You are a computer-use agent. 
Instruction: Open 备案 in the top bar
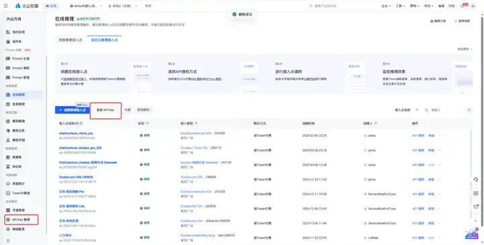point(442,6)
